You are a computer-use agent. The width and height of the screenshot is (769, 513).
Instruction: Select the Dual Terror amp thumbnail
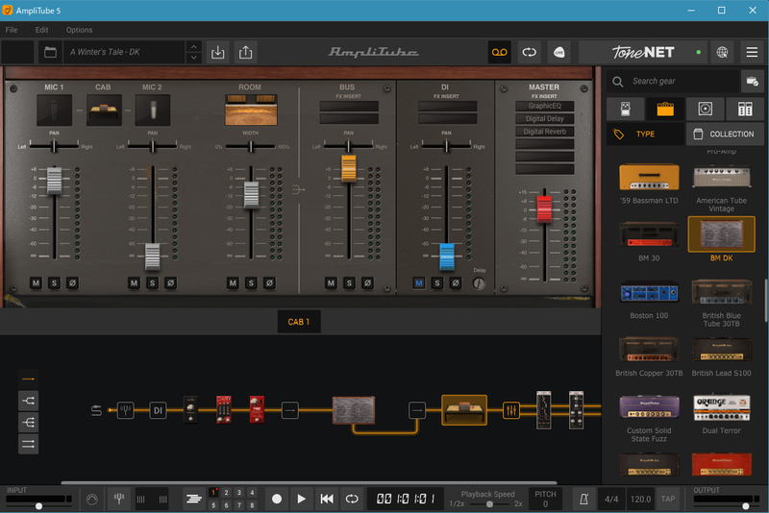(721, 408)
